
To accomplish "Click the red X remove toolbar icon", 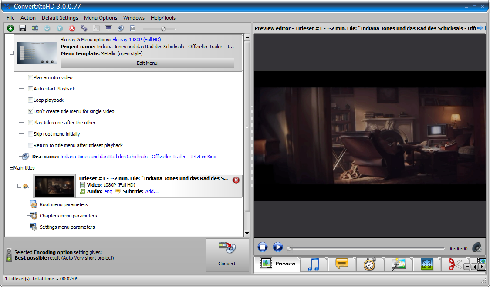I will pyautogui.click(x=72, y=28).
